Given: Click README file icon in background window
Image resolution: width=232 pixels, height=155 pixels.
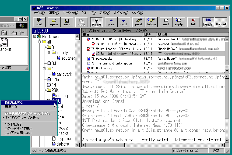Looking at the screenshot, I should coord(4,43).
